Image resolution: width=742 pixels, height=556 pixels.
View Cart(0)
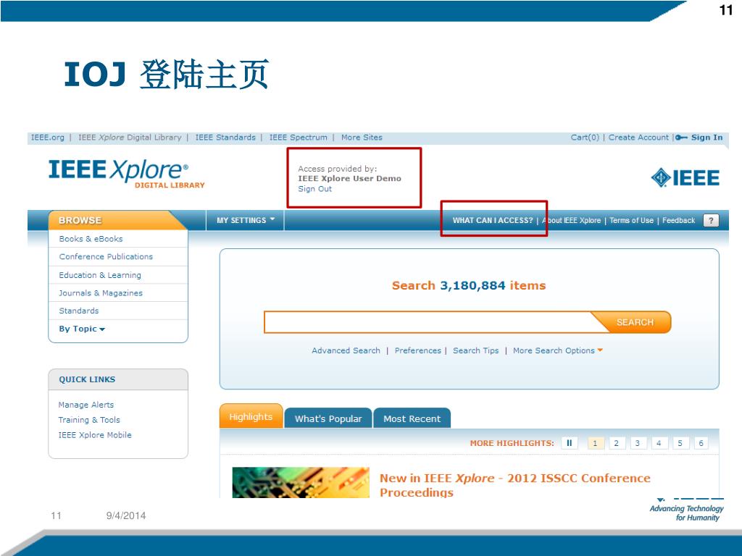pos(585,138)
